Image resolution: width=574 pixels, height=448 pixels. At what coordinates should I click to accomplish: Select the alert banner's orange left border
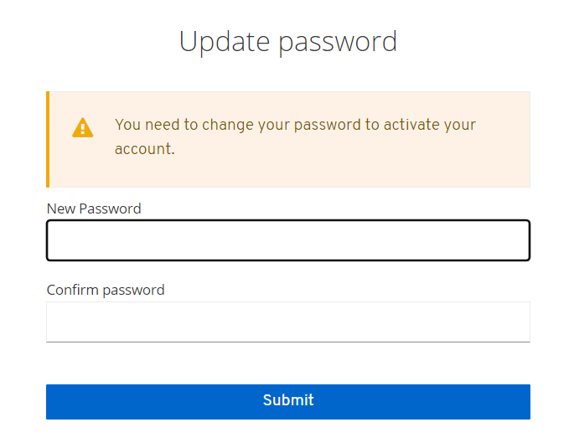(48, 139)
